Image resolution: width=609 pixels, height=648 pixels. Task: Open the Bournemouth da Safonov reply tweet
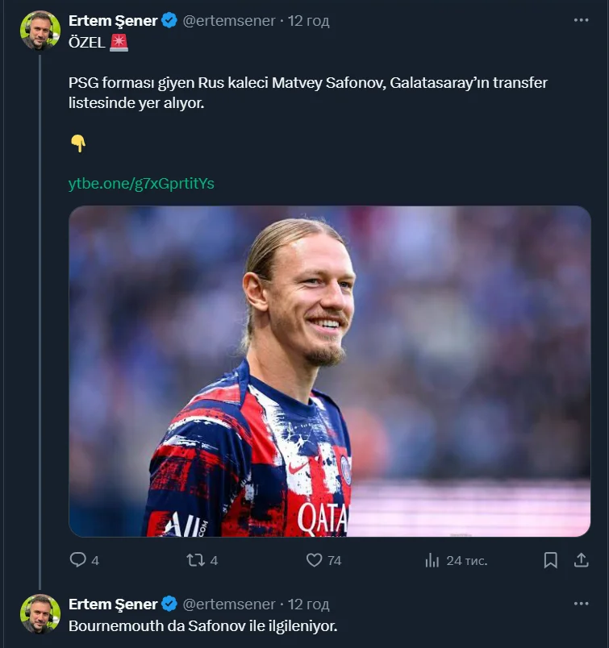(x=202, y=625)
